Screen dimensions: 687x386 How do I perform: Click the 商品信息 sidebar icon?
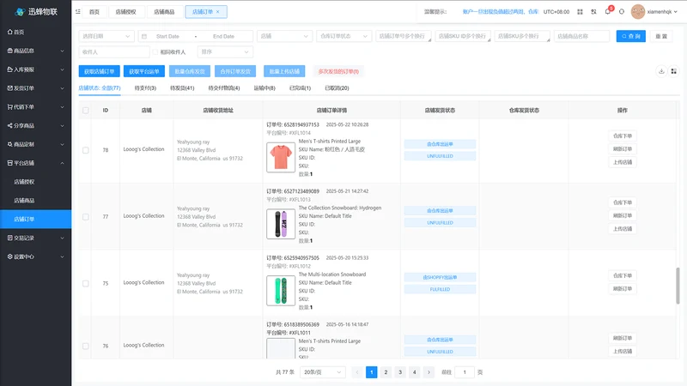click(x=10, y=51)
